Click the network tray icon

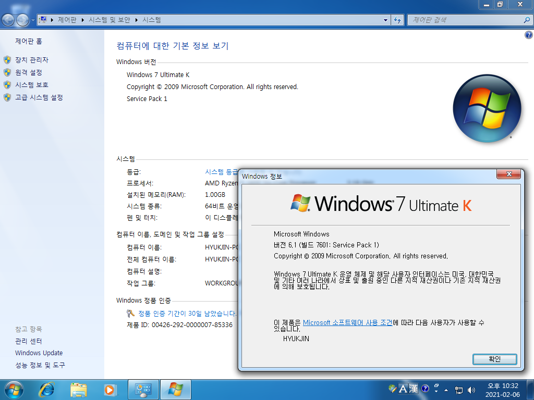pos(459,390)
